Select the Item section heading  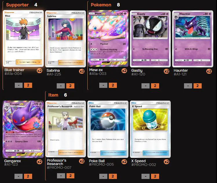(x=53, y=95)
